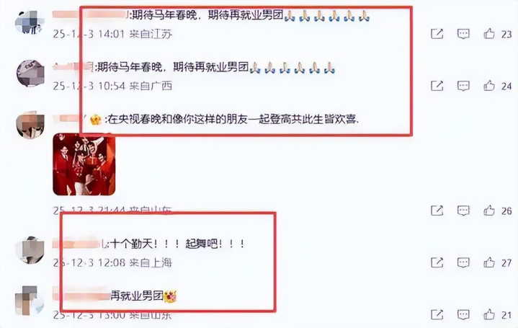Share the comment posted at 10:54
518x328 pixels.
437,86
